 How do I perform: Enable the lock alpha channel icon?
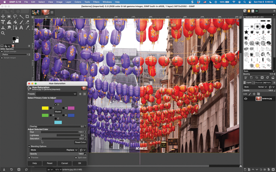259,94
